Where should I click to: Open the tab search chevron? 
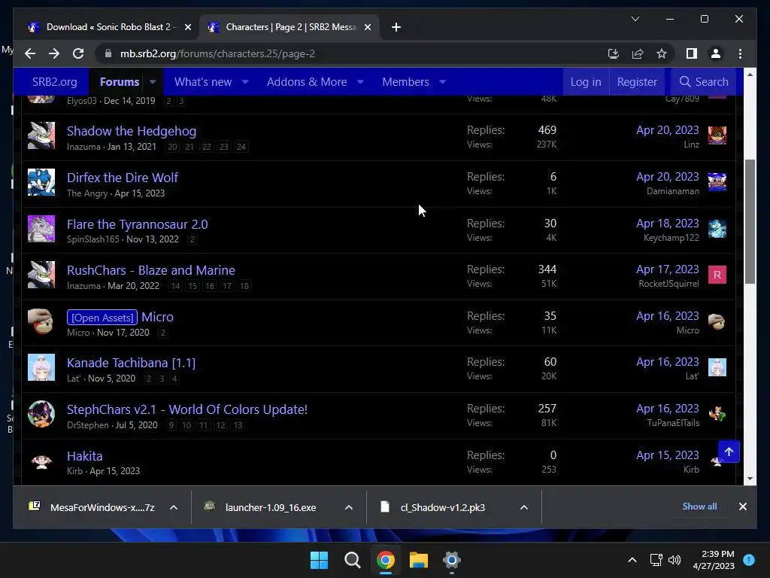(635, 19)
